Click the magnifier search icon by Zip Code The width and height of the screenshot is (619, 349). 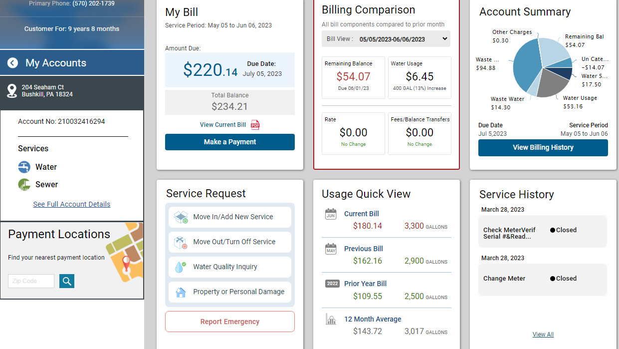tap(67, 281)
